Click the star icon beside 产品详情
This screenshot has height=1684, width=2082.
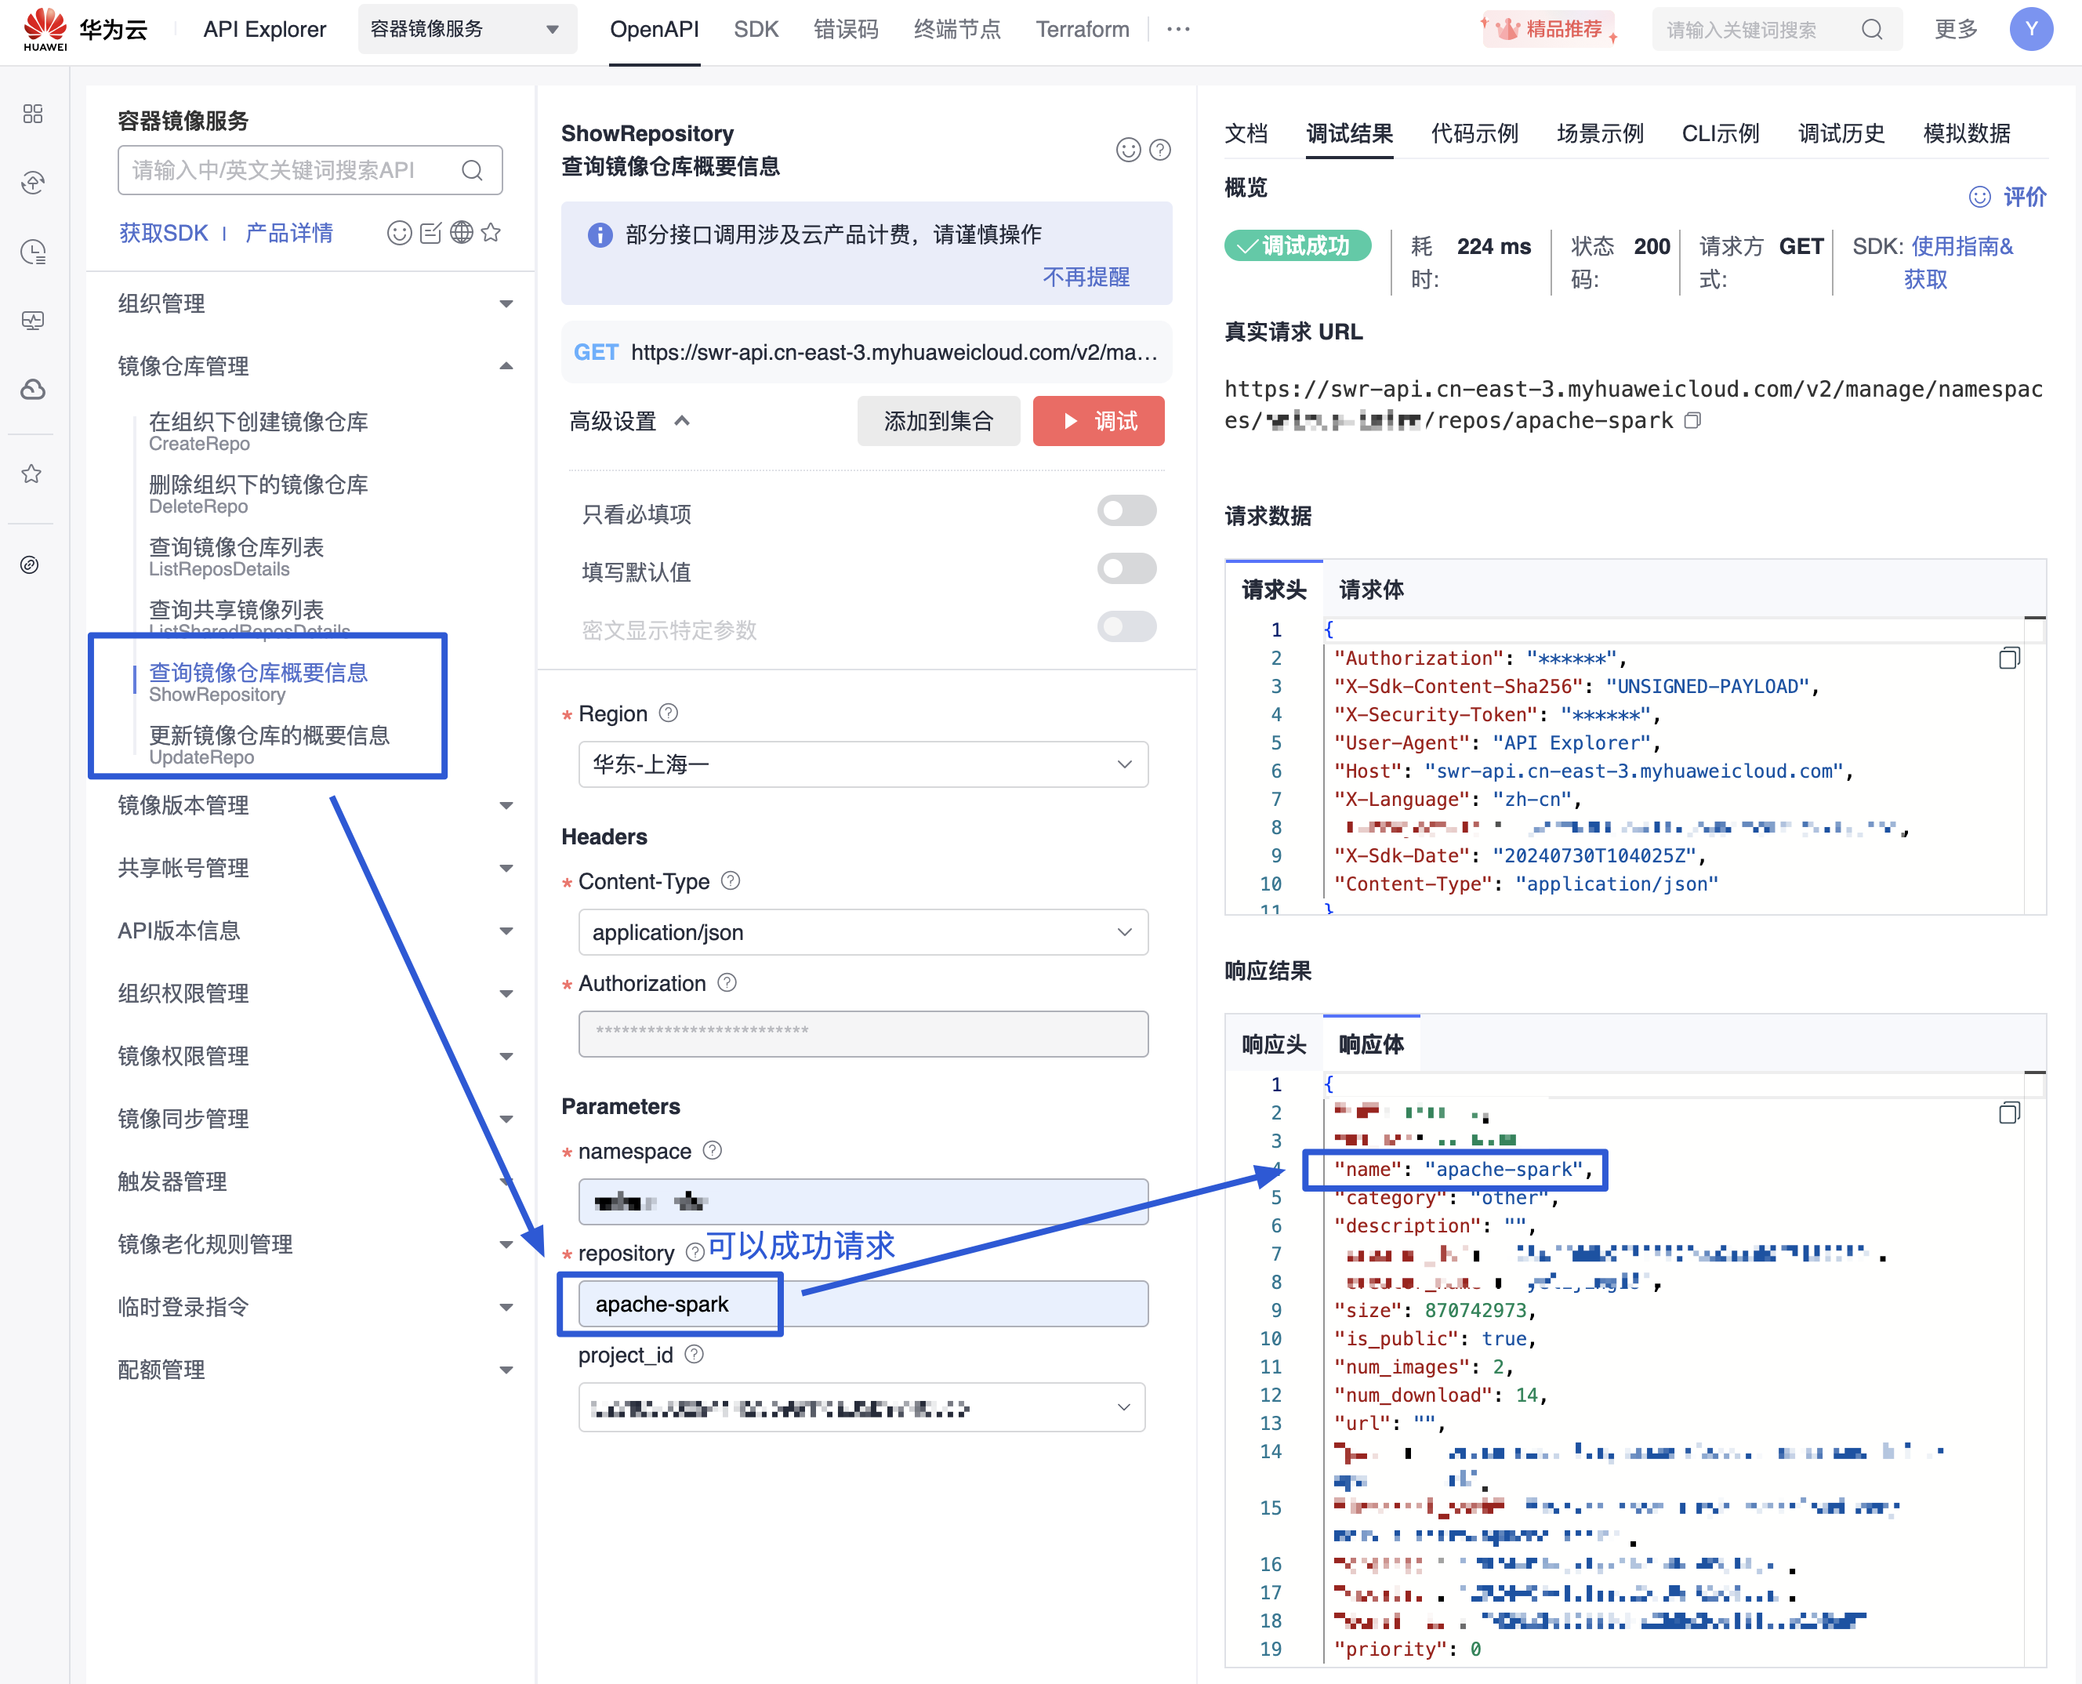click(x=491, y=233)
